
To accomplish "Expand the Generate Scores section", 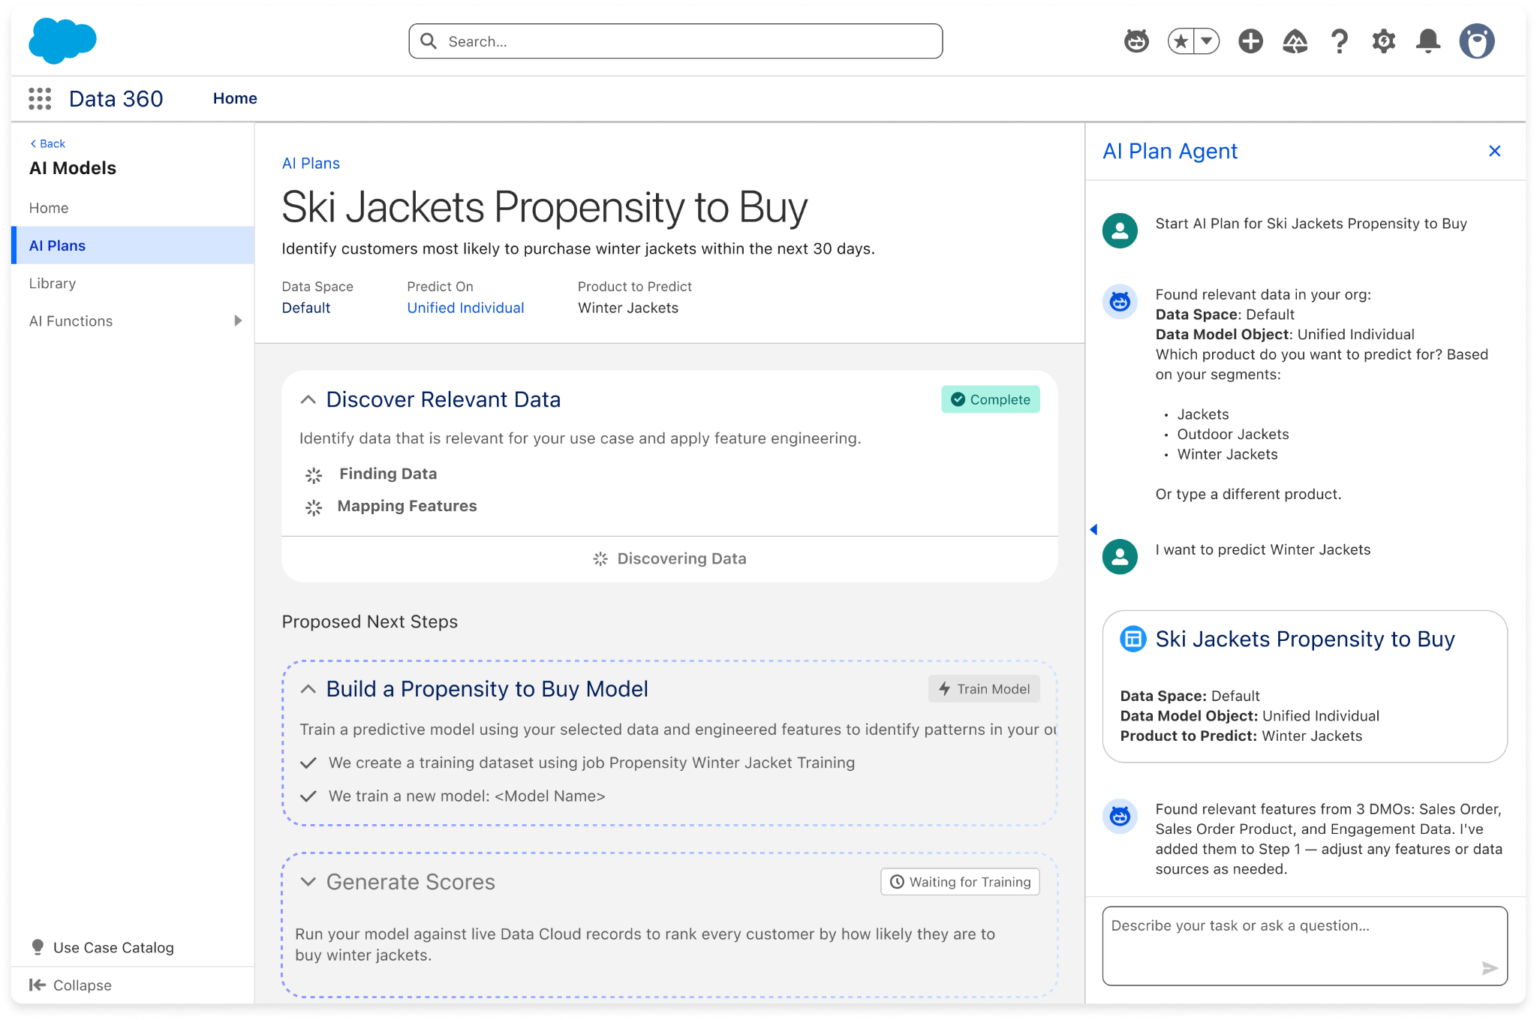I will click(308, 882).
